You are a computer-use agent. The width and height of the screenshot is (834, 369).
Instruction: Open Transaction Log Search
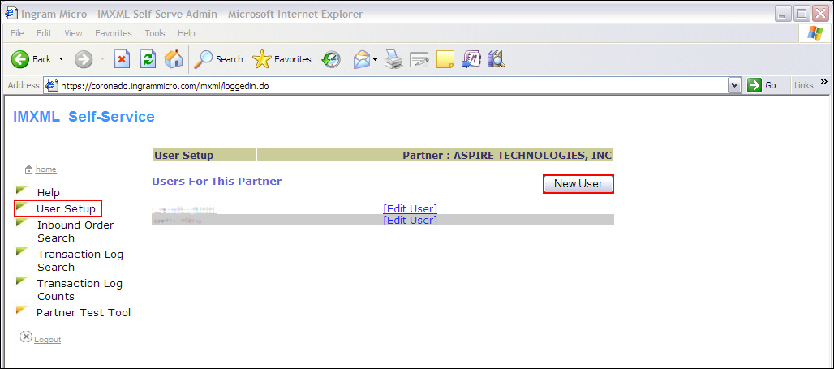(x=80, y=260)
